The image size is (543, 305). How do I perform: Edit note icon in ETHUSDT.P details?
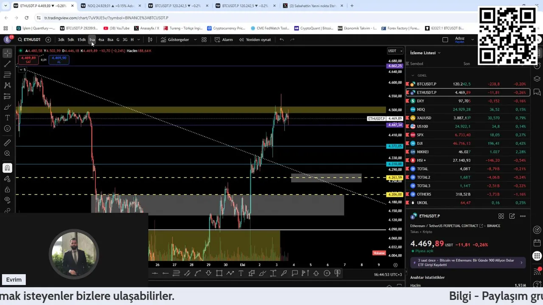click(x=512, y=216)
